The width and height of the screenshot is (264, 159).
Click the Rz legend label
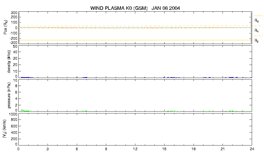[x=257, y=41]
